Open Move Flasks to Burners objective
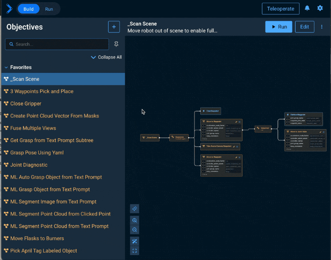 click(37, 238)
